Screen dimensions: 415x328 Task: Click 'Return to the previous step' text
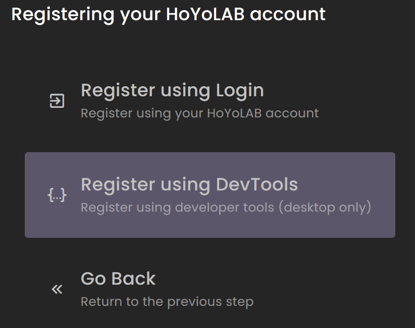point(167,302)
